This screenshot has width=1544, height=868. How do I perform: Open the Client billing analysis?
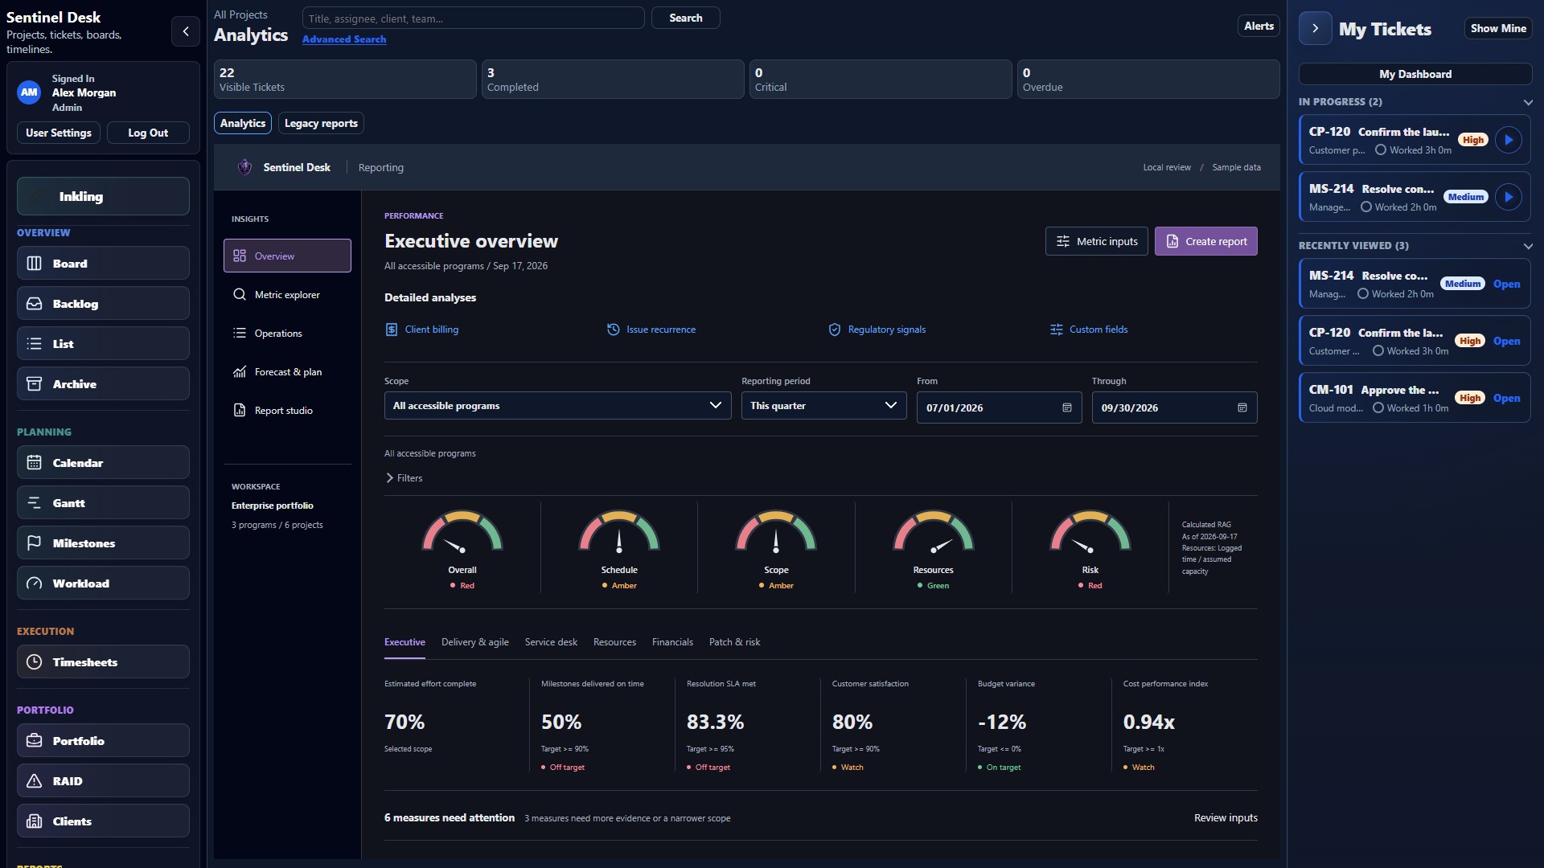pos(422,330)
